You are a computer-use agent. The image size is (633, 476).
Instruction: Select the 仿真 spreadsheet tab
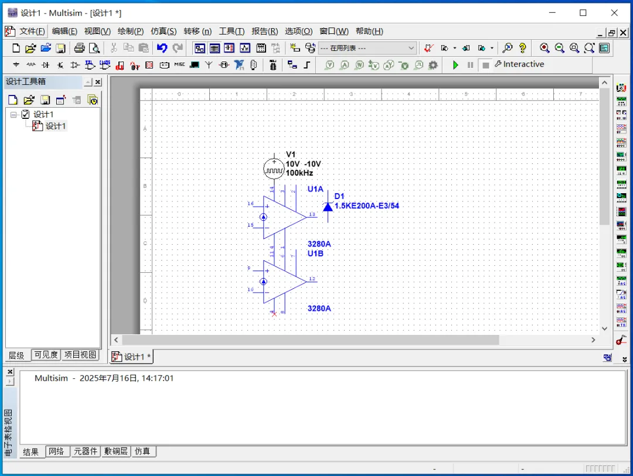(x=142, y=451)
